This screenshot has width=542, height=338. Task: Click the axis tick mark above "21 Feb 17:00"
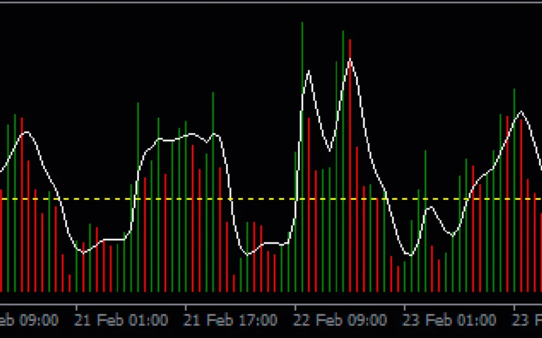pos(185,308)
